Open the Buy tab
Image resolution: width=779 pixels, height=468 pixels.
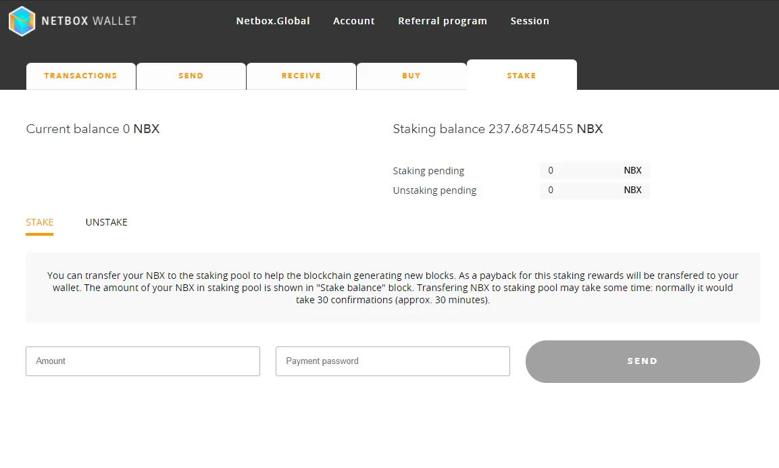coord(411,76)
